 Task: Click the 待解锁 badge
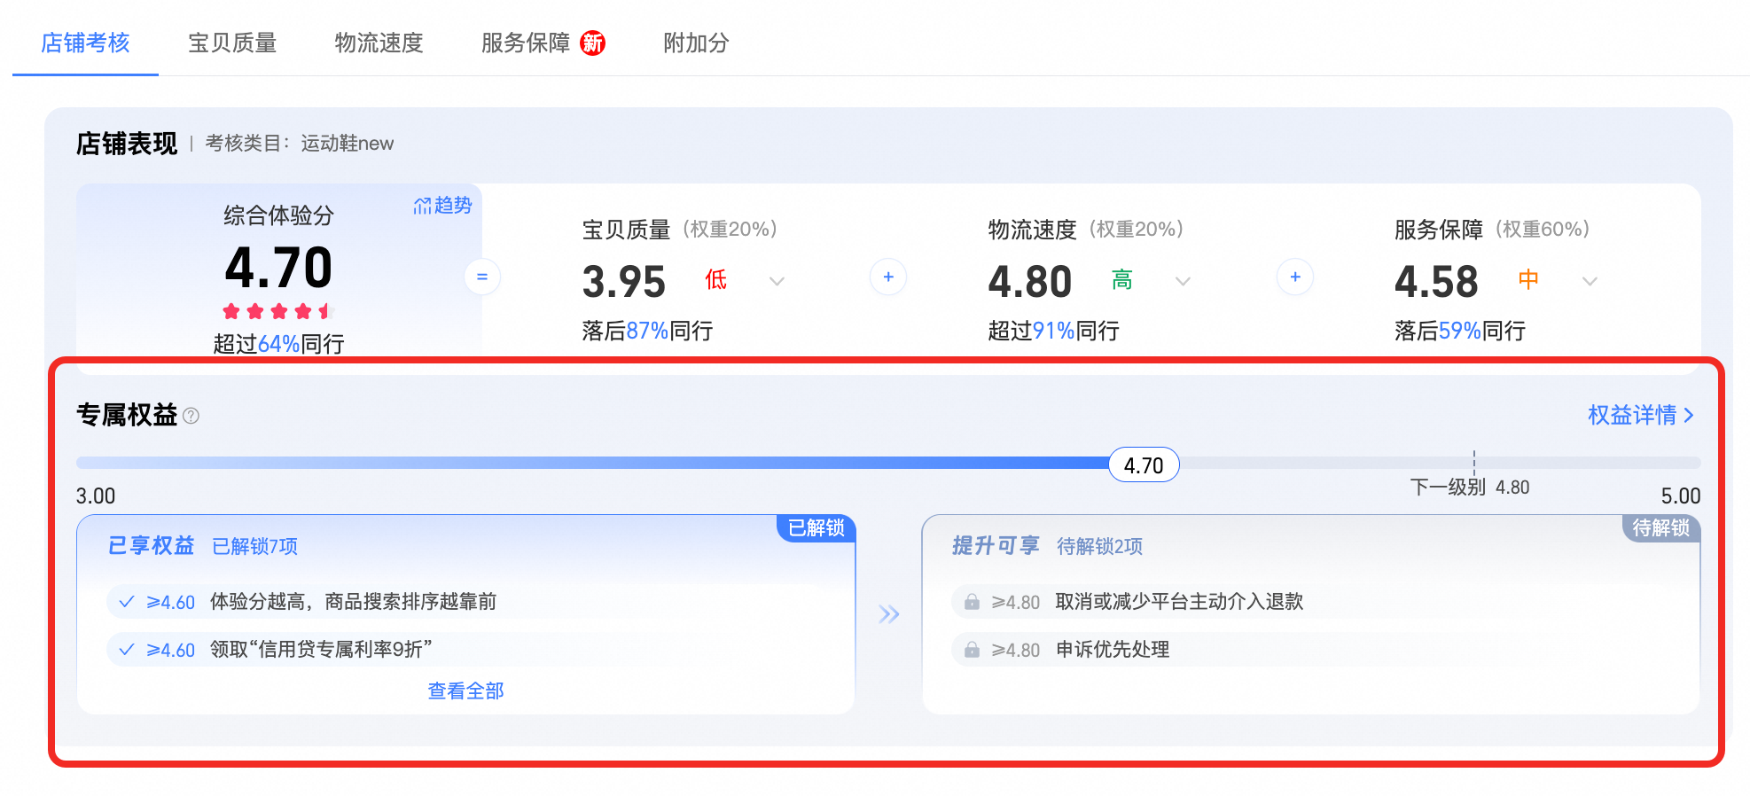(1661, 527)
